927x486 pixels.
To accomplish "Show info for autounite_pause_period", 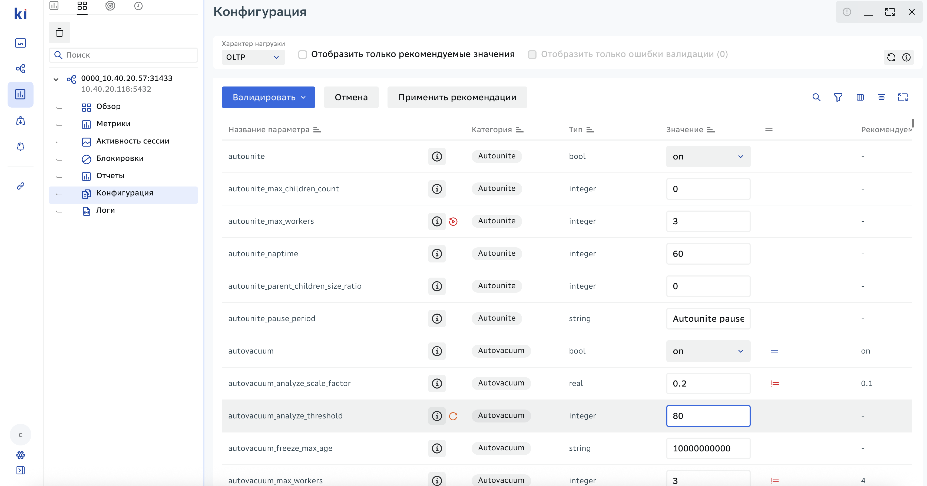I will click(x=437, y=318).
